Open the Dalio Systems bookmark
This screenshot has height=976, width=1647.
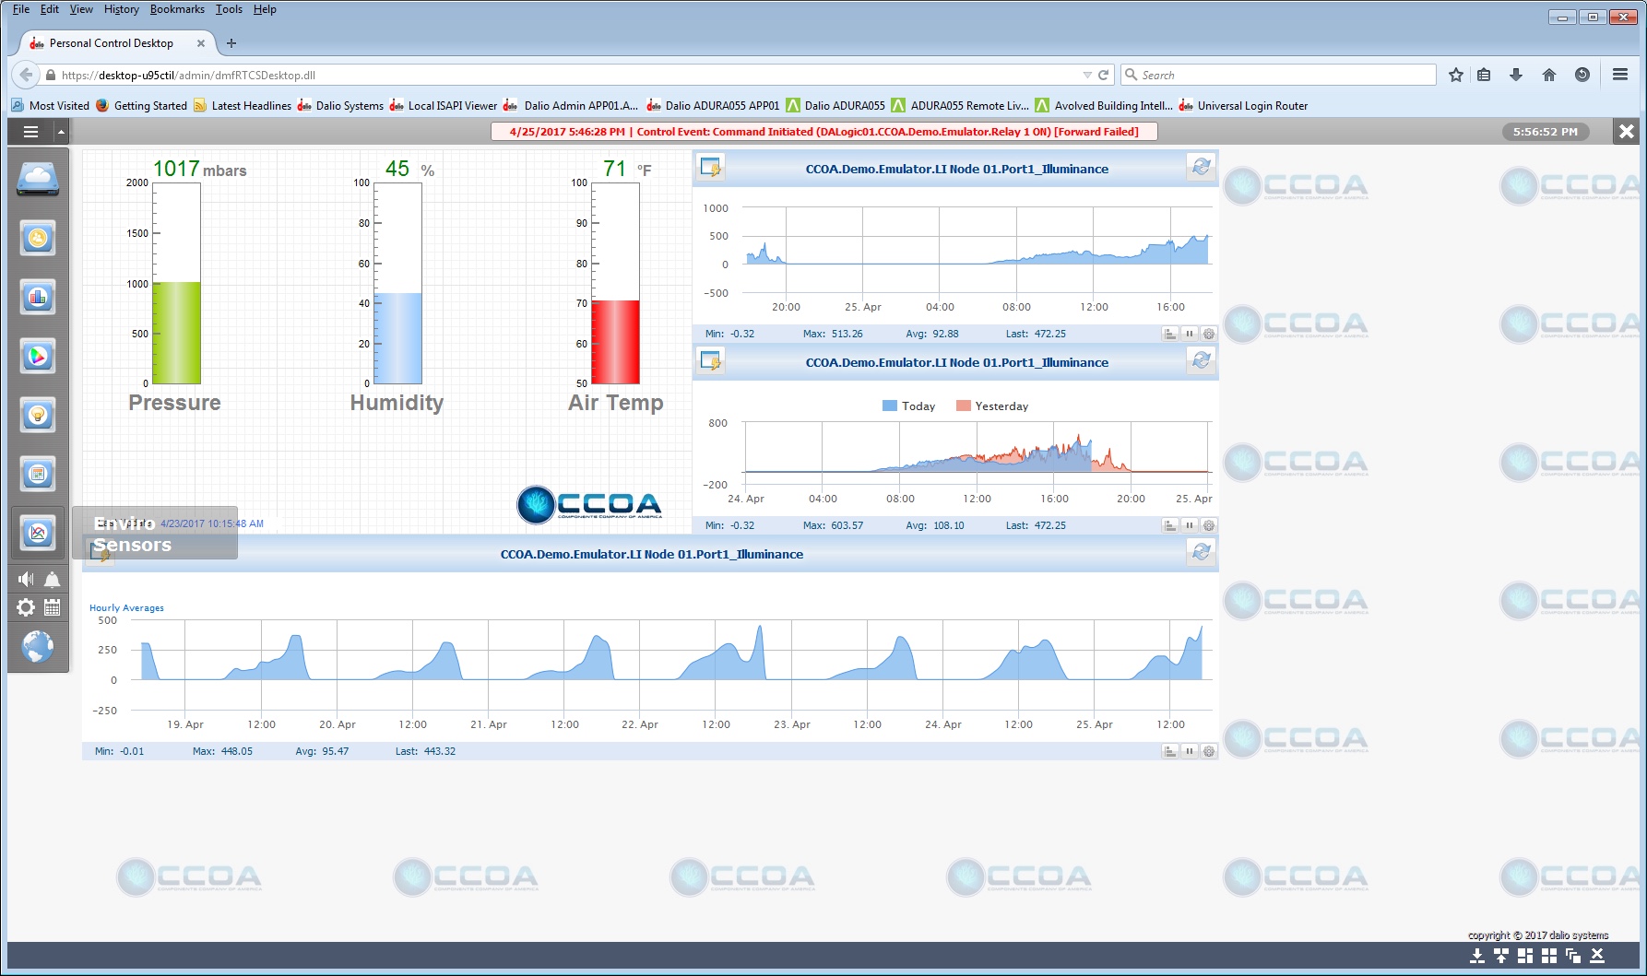pyautogui.click(x=340, y=106)
